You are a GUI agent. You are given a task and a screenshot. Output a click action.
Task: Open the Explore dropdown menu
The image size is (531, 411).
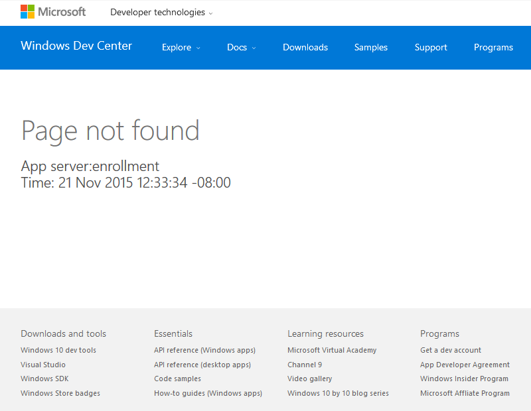click(x=180, y=47)
